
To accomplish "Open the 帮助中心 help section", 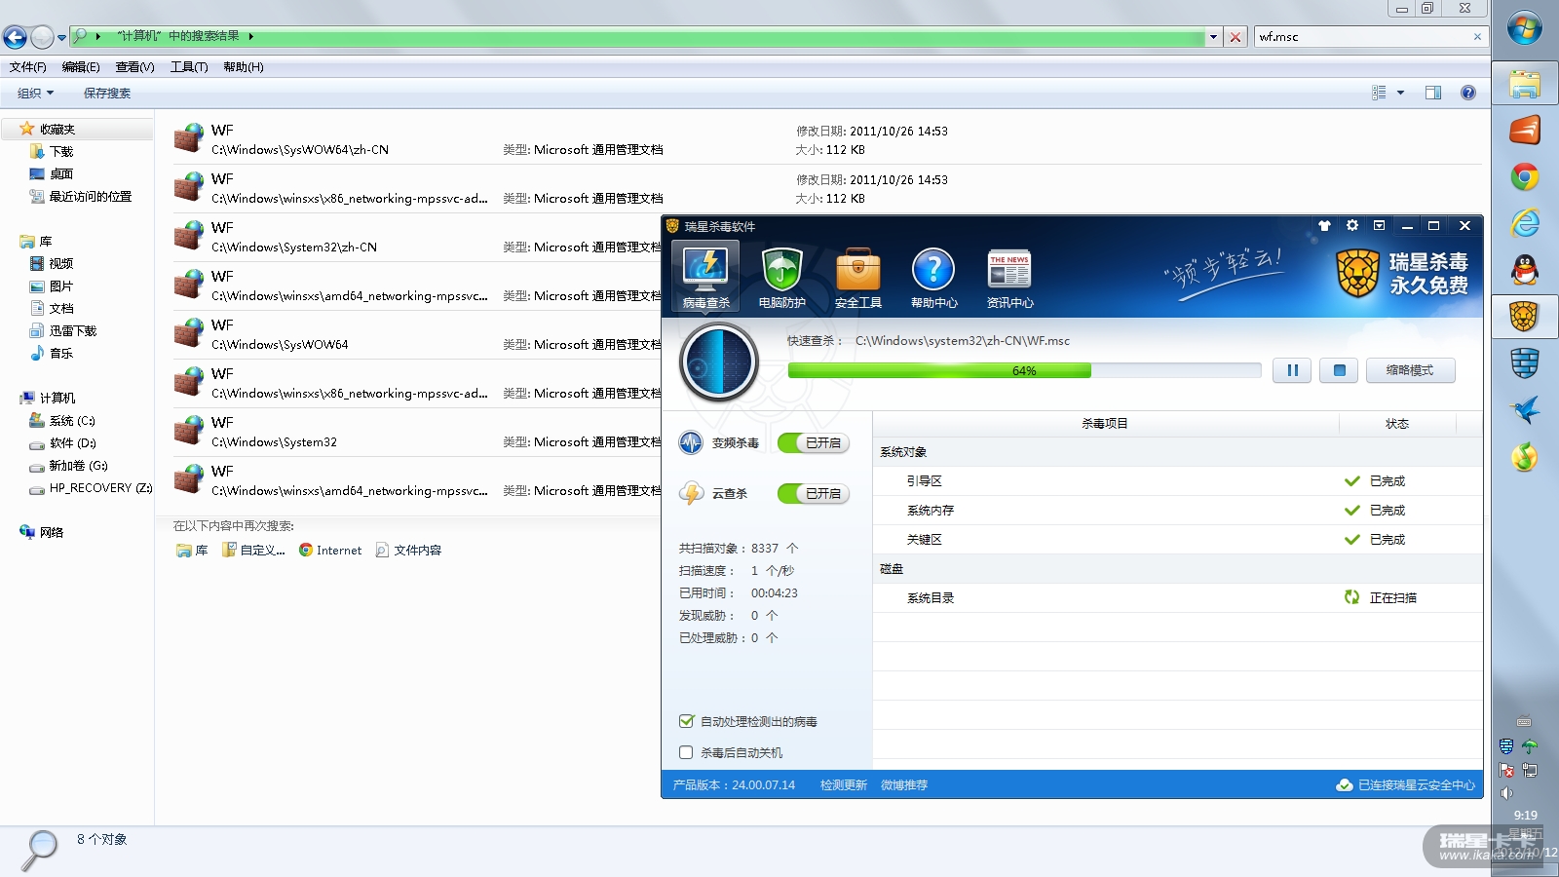I will point(933,277).
